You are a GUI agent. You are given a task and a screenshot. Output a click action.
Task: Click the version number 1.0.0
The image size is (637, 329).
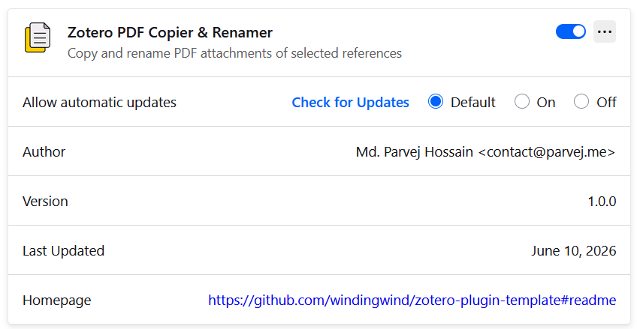(x=602, y=202)
